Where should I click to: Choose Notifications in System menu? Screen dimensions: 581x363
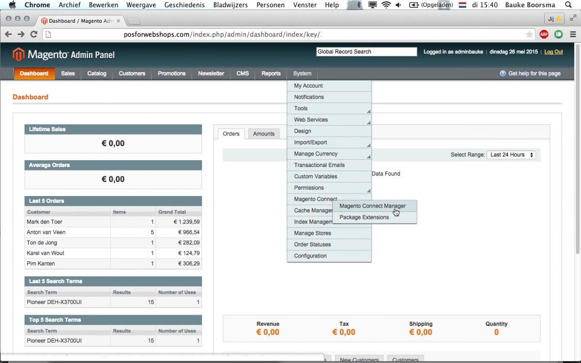329,97
